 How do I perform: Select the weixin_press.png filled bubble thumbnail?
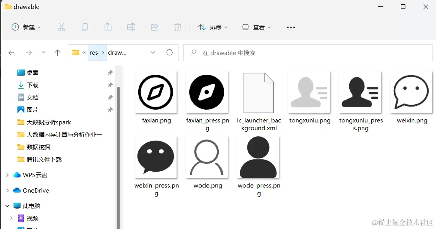click(156, 157)
